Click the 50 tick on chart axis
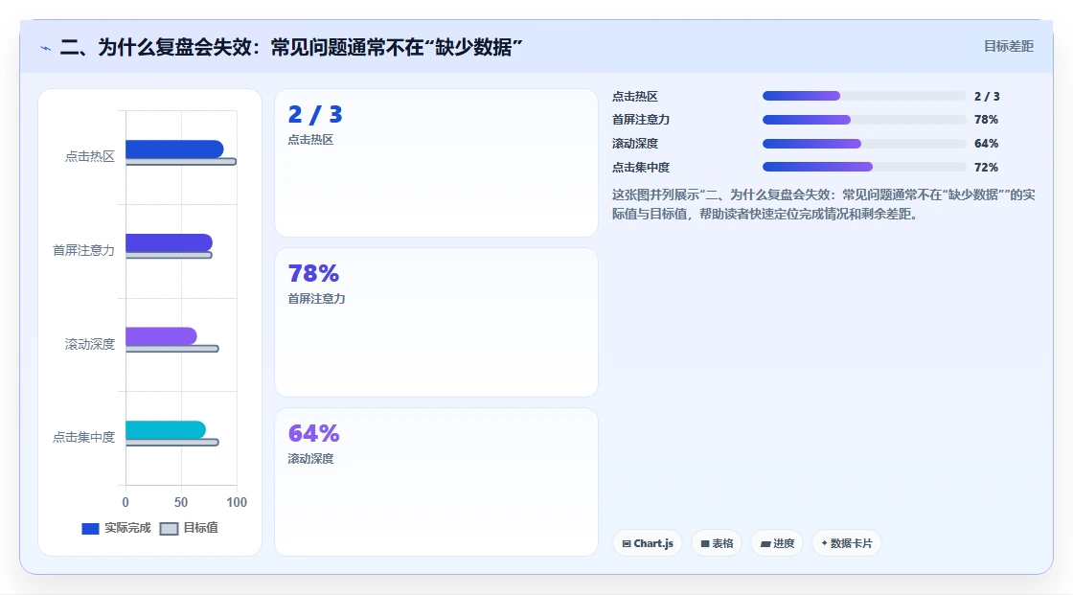The height and width of the screenshot is (595, 1073). click(x=181, y=503)
